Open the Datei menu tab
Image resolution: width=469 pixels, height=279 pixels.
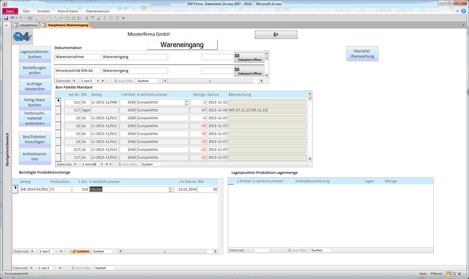tap(10, 11)
